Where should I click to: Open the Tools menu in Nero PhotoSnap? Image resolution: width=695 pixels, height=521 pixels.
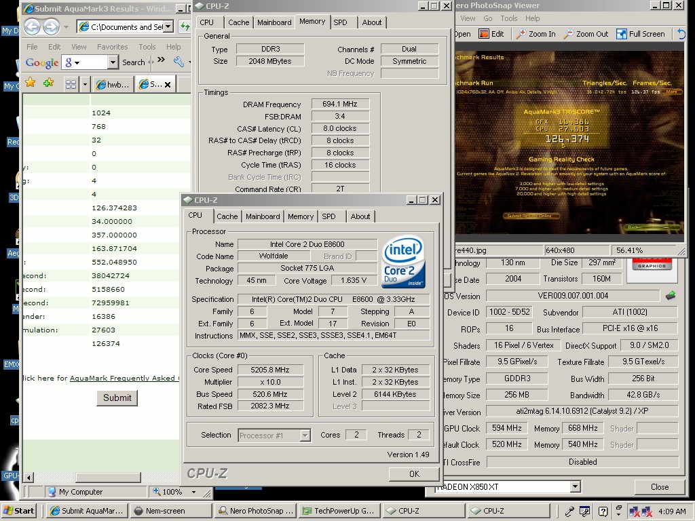[509, 18]
